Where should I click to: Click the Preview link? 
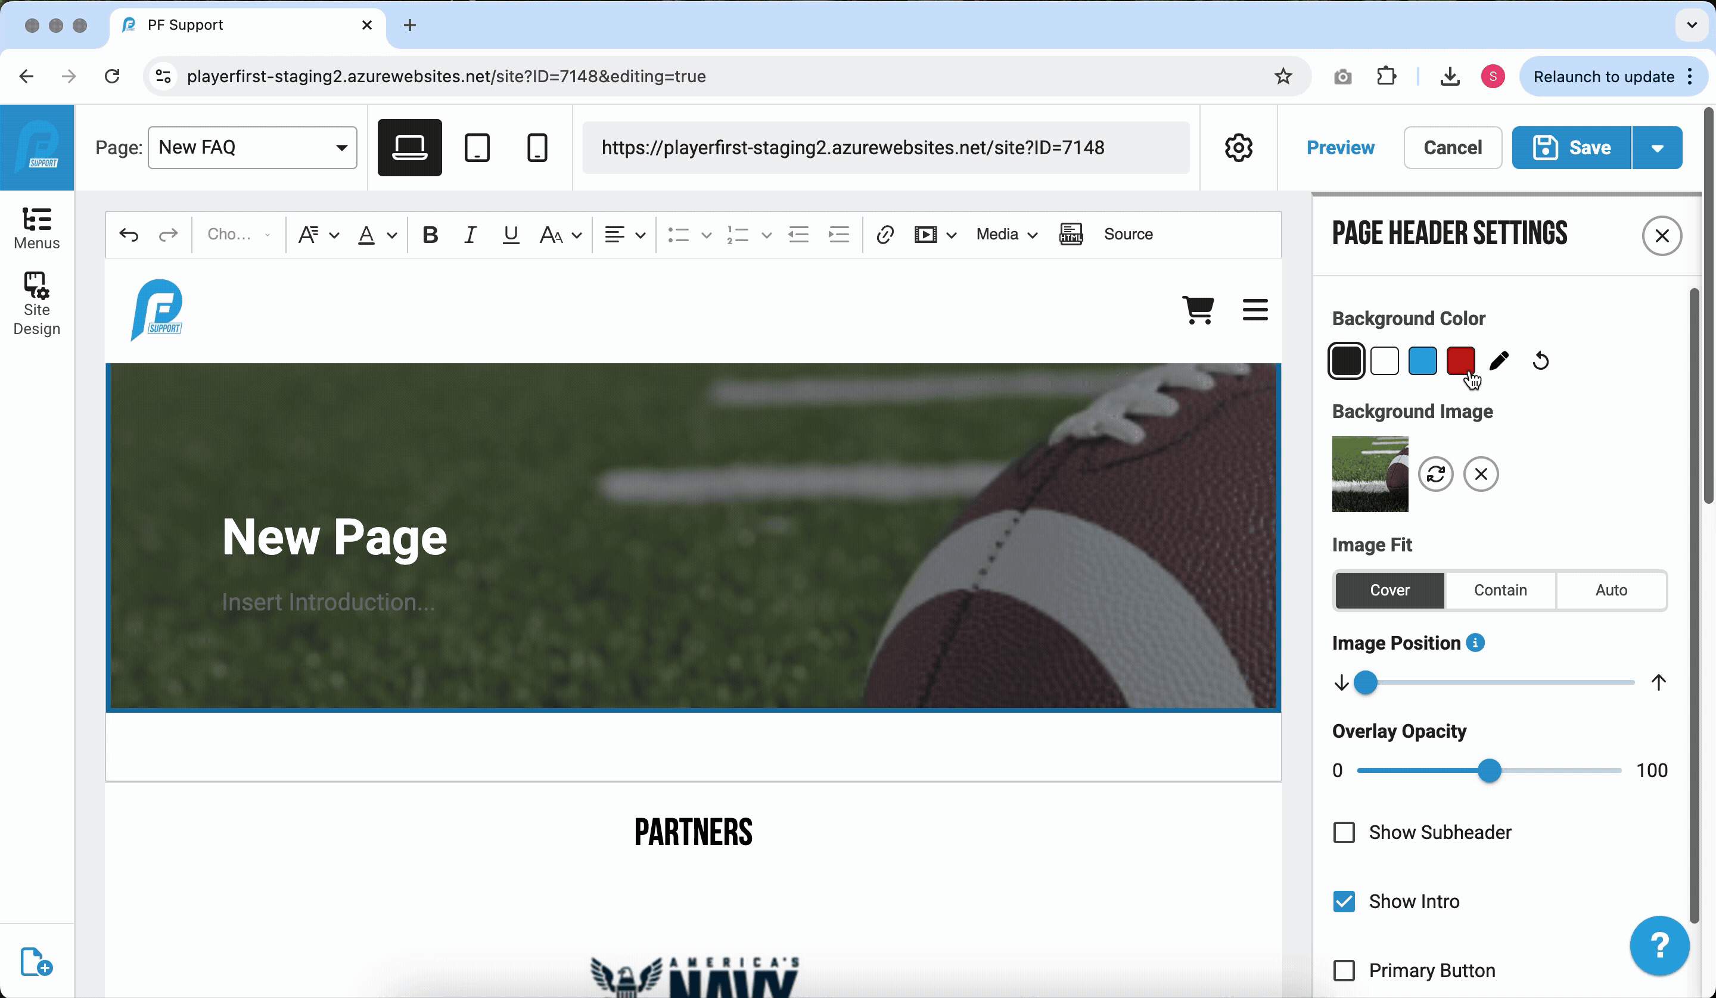1339,148
